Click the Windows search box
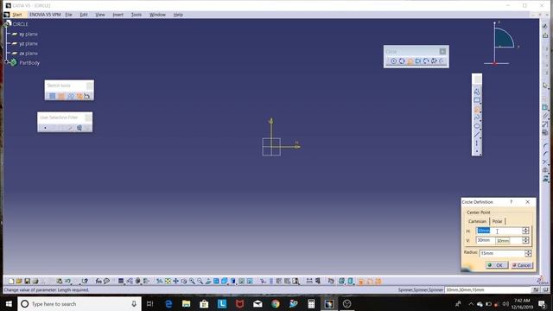This screenshot has height=311, width=553. [x=79, y=303]
